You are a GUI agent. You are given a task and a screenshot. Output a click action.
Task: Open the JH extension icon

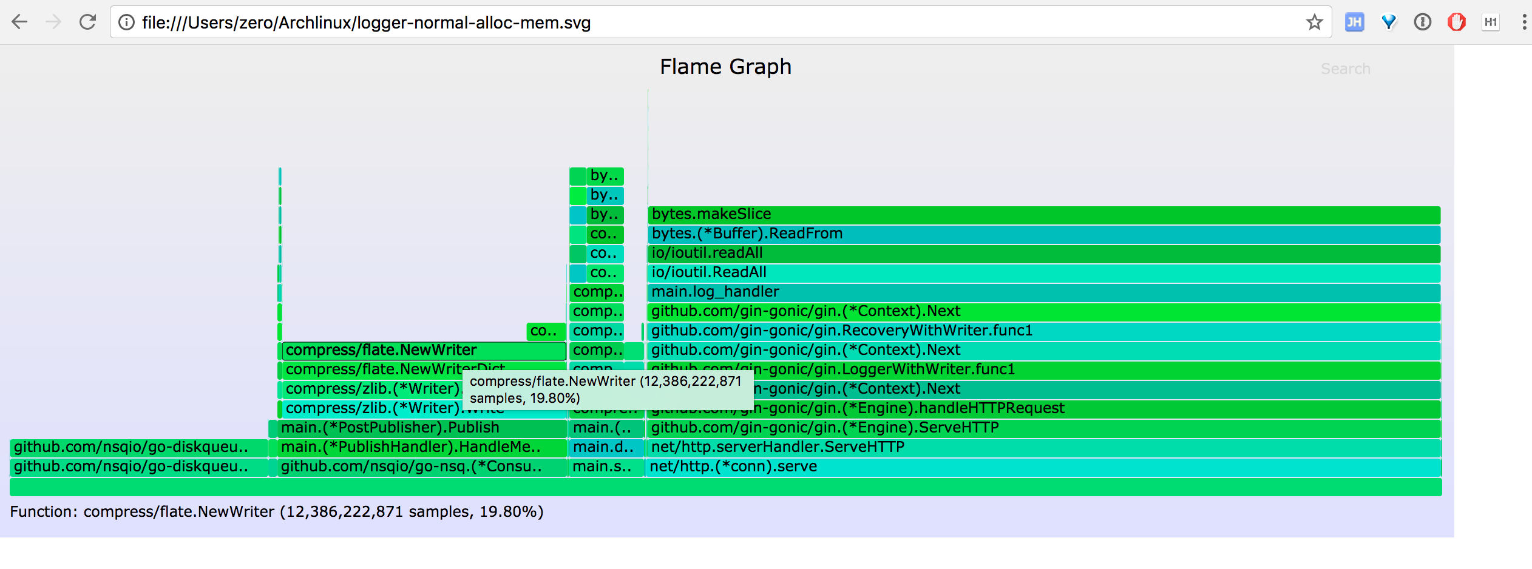coord(1354,22)
